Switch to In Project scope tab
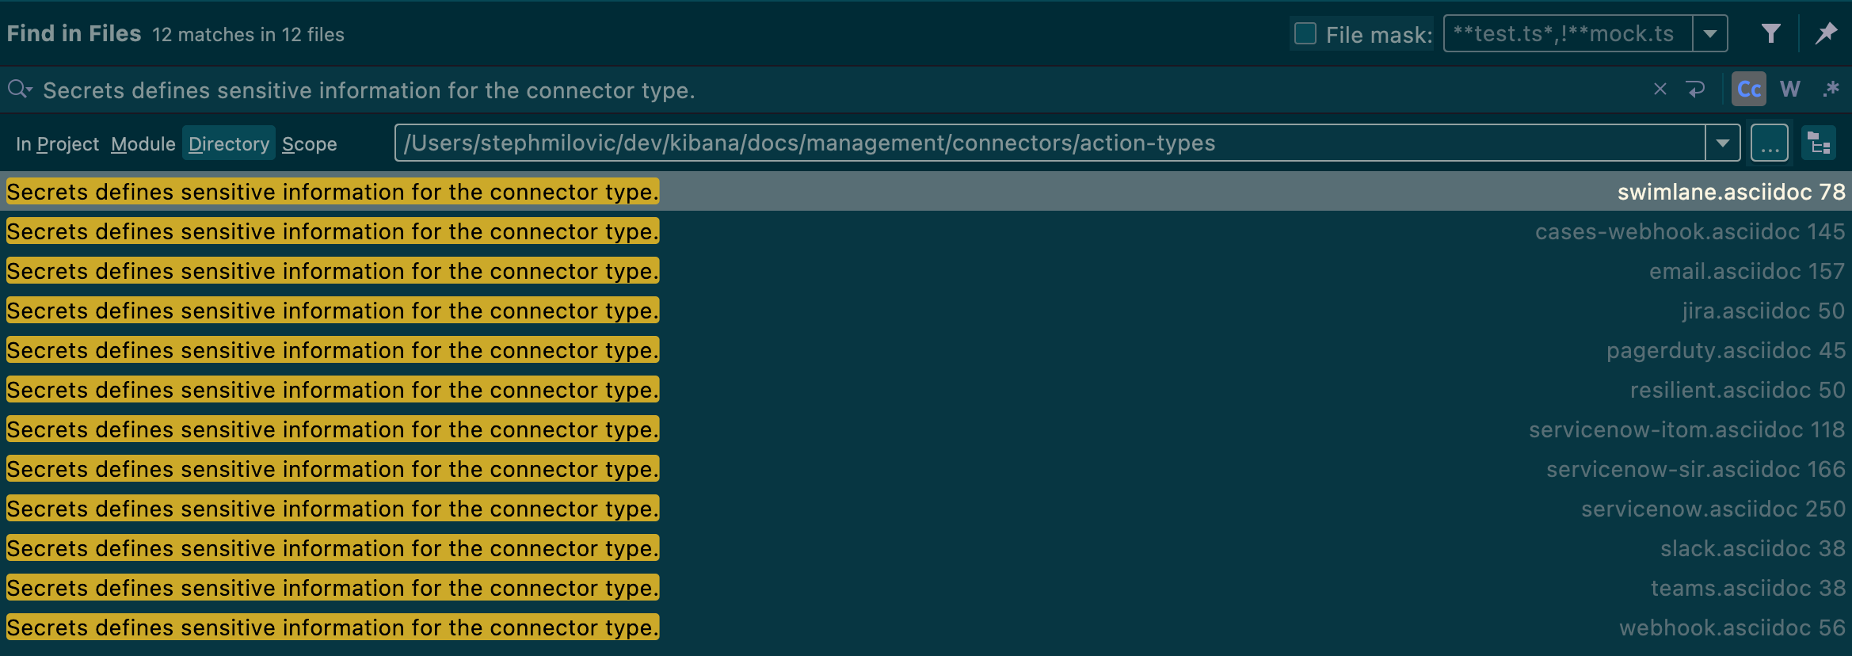This screenshot has width=1852, height=656. click(x=57, y=143)
